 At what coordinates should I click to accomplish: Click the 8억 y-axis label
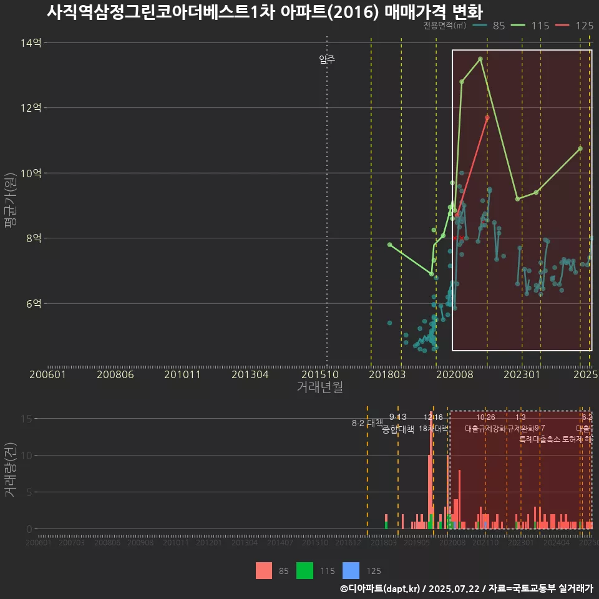(x=34, y=238)
